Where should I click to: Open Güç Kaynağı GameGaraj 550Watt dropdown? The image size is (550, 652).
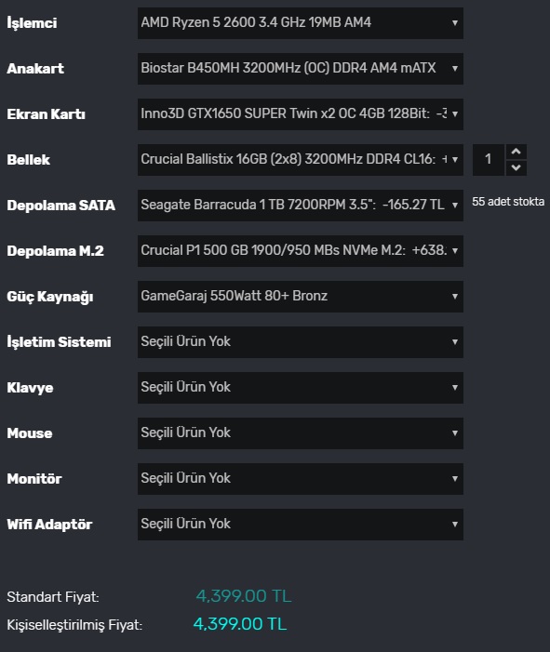click(x=301, y=296)
